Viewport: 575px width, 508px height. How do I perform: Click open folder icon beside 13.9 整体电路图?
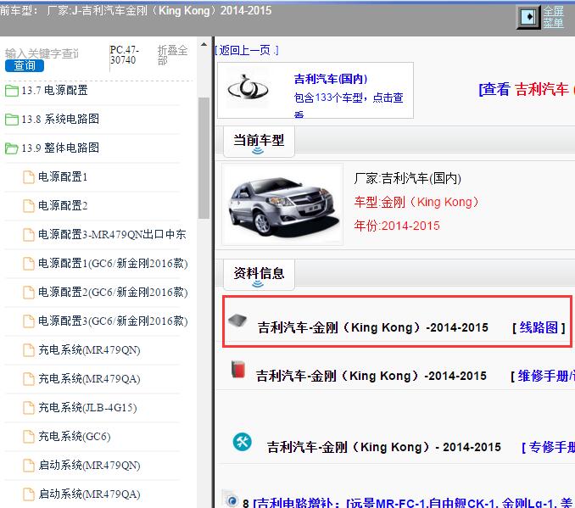pos(12,148)
